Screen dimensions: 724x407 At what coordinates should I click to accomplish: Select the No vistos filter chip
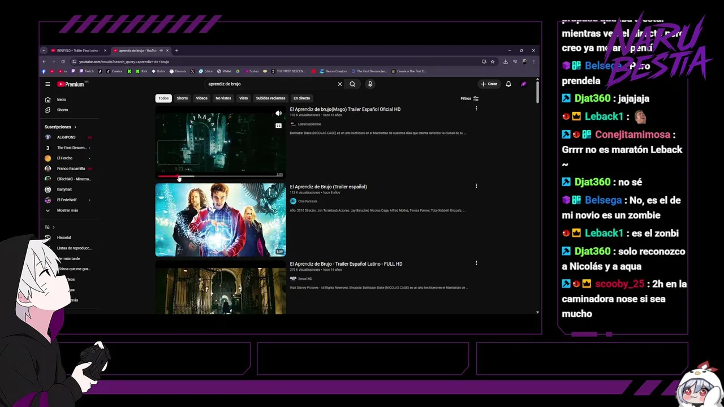click(223, 98)
